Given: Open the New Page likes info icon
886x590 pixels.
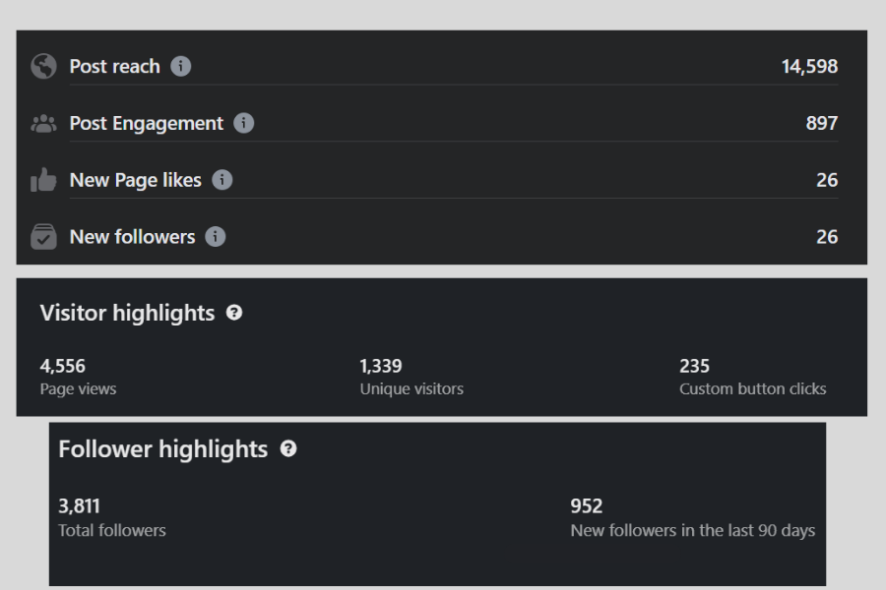Looking at the screenshot, I should coord(222,180).
